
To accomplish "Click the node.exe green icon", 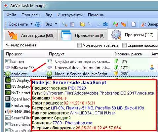I will [8, 74].
